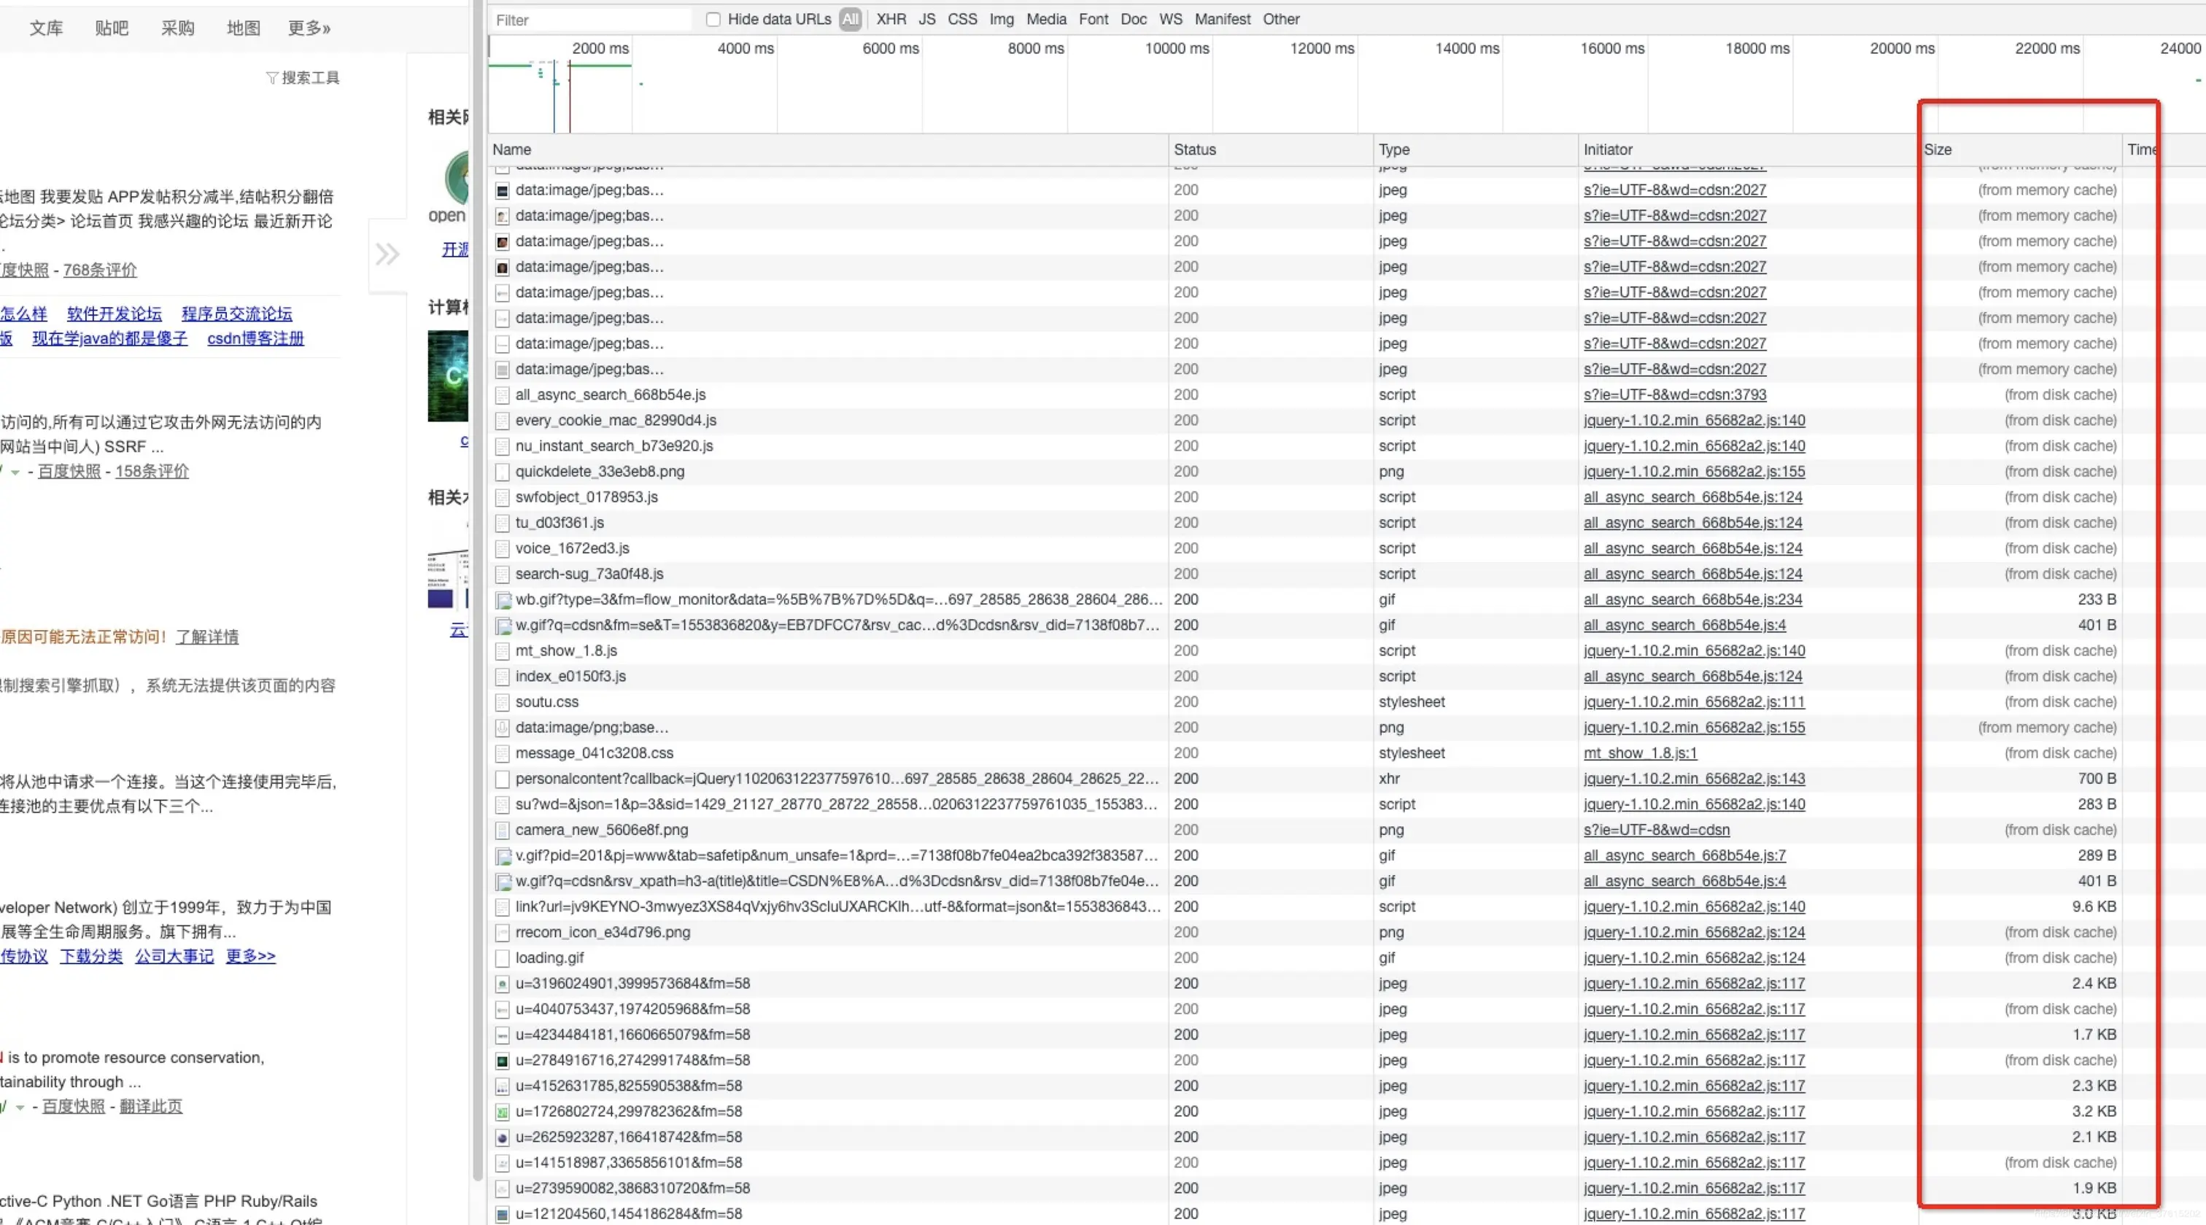Sort requests by Status column header
The width and height of the screenshot is (2206, 1225).
(1271, 149)
